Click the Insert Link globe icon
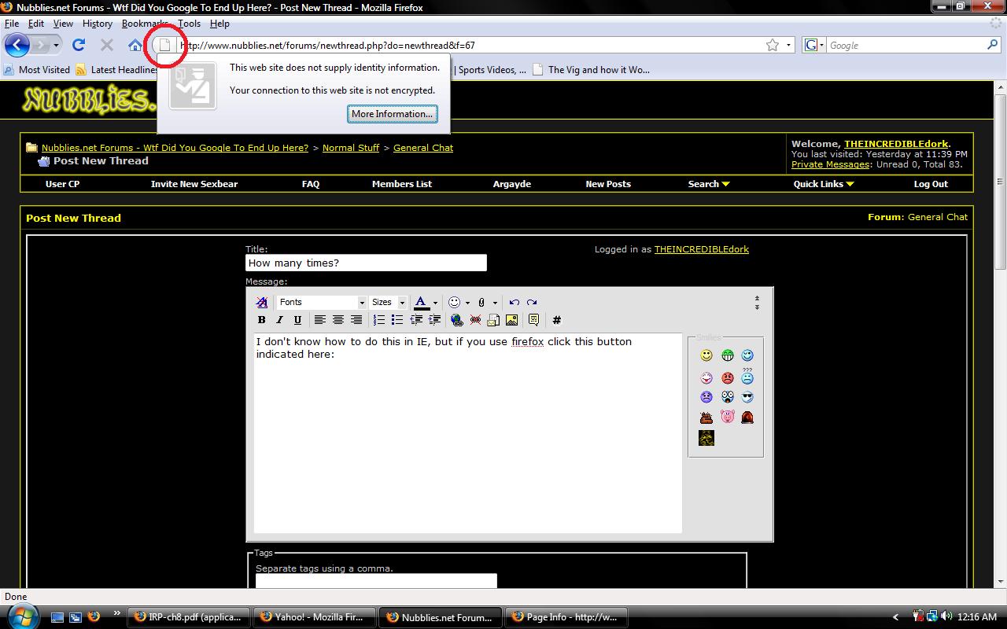This screenshot has width=1007, height=629. [456, 320]
